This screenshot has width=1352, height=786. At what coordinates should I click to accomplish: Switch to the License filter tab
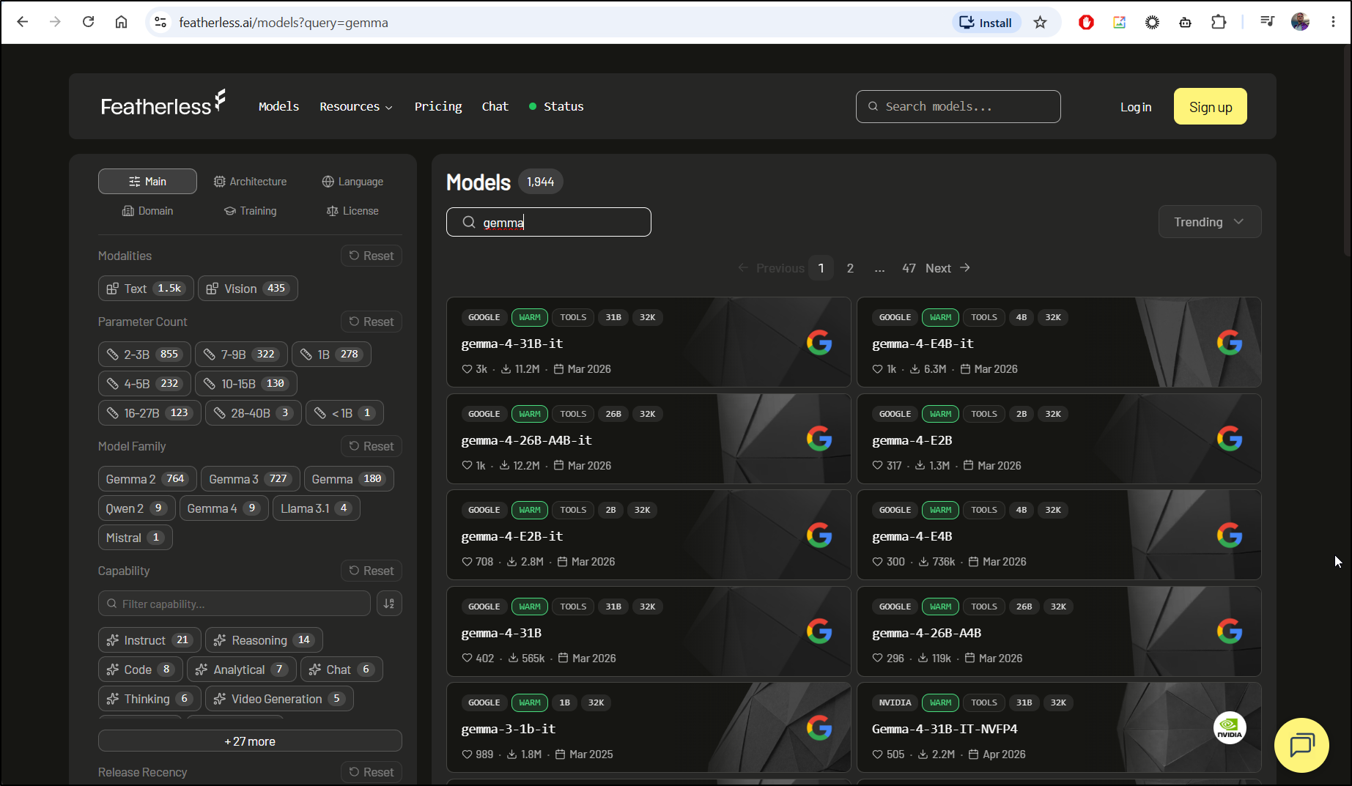[352, 211]
